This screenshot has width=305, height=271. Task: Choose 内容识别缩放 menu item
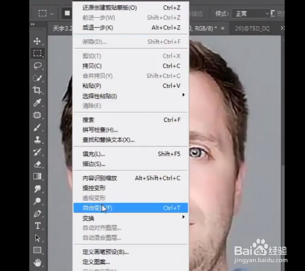(131, 178)
